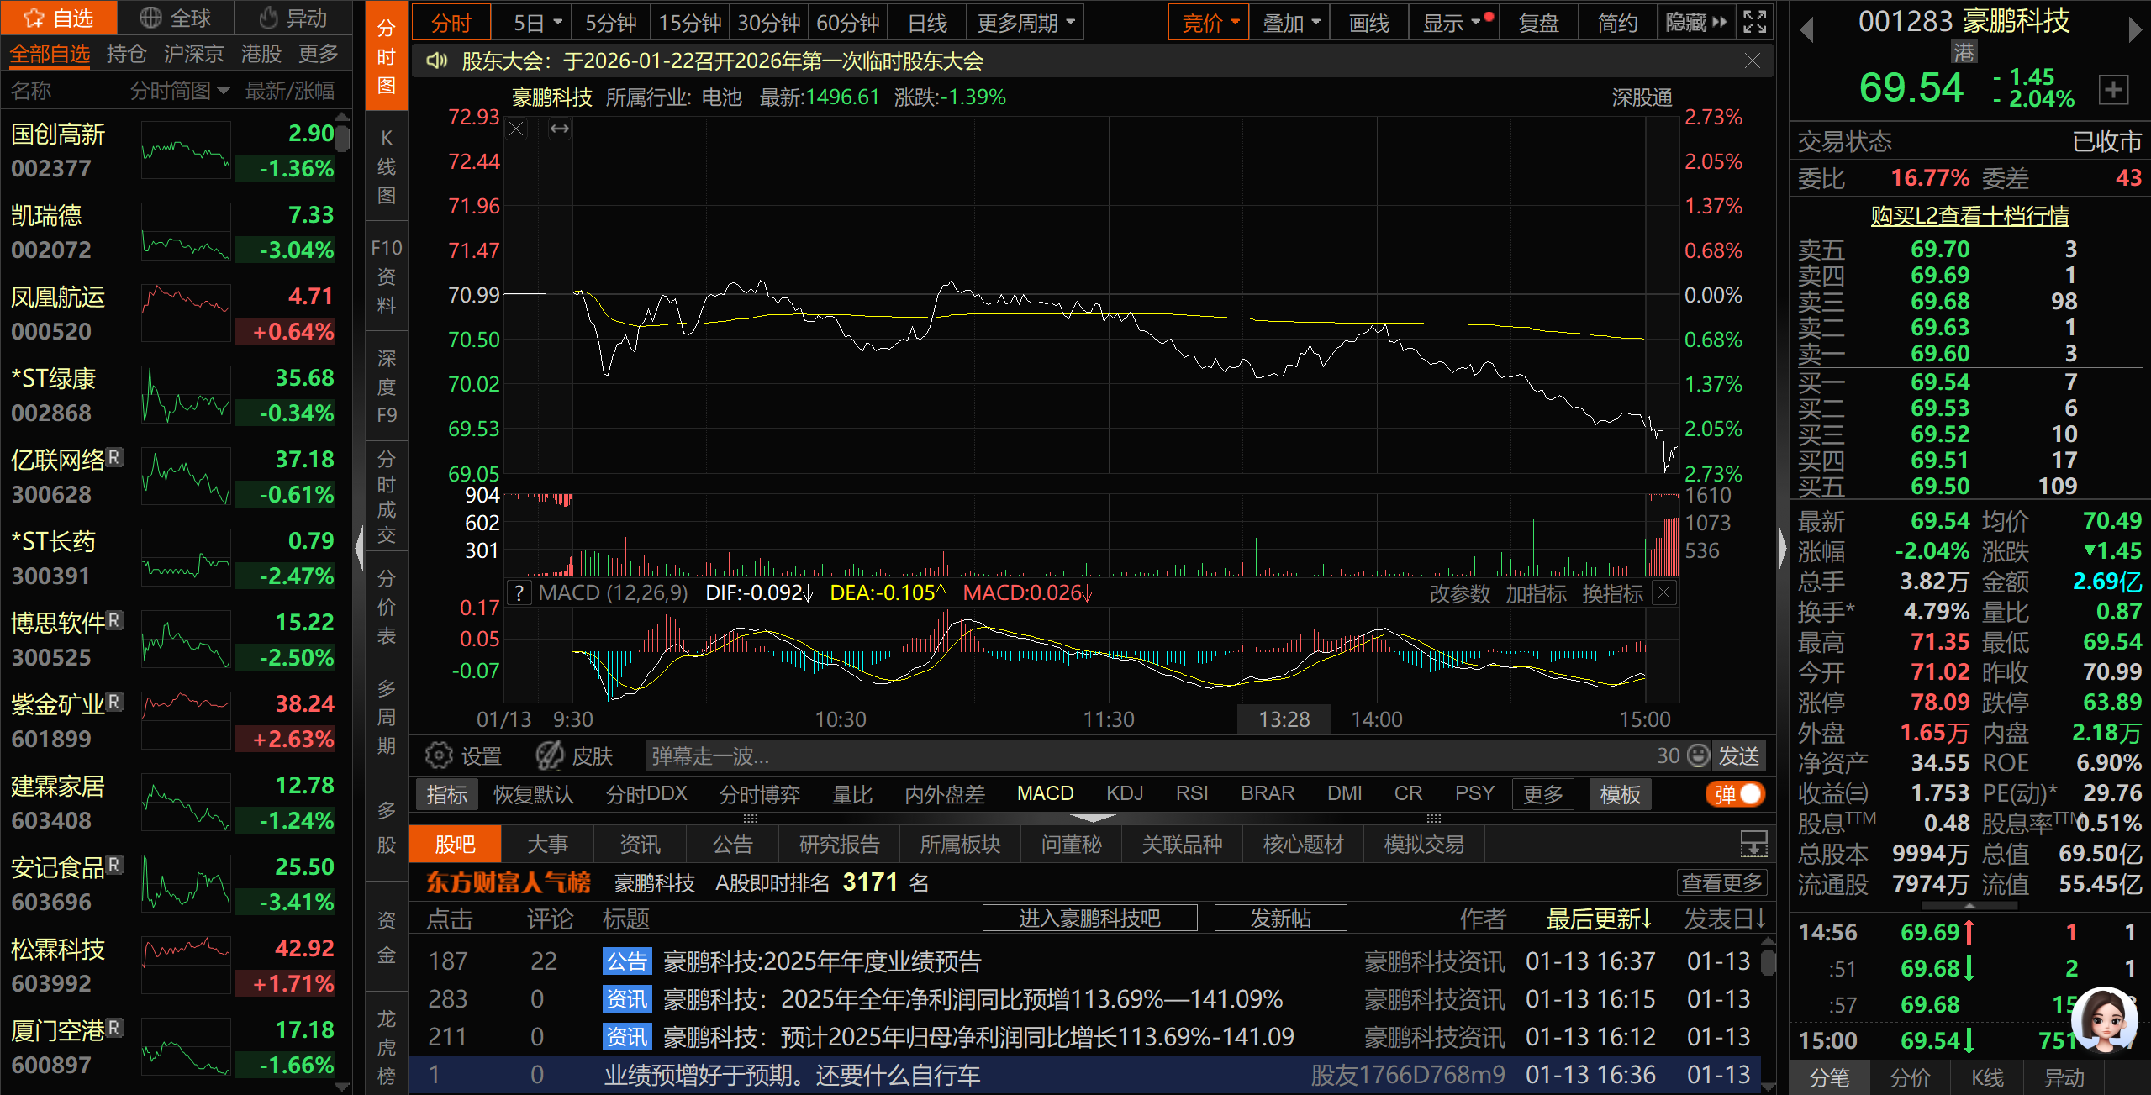Go to previous stock arrow

(x=1806, y=31)
